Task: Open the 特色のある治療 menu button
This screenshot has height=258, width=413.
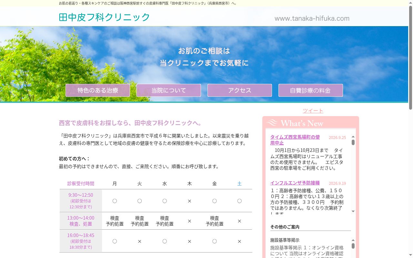Action: [x=98, y=90]
